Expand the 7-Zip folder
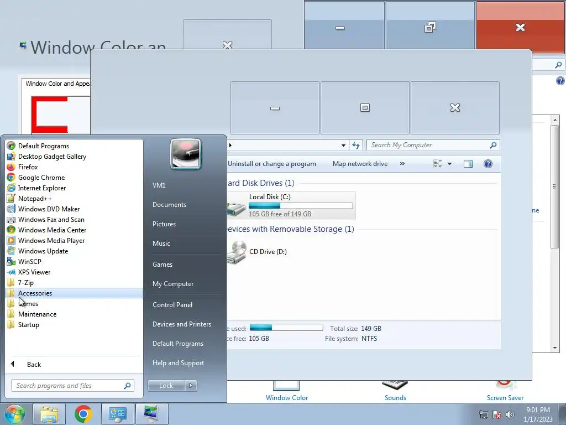The image size is (566, 425). click(x=74, y=283)
